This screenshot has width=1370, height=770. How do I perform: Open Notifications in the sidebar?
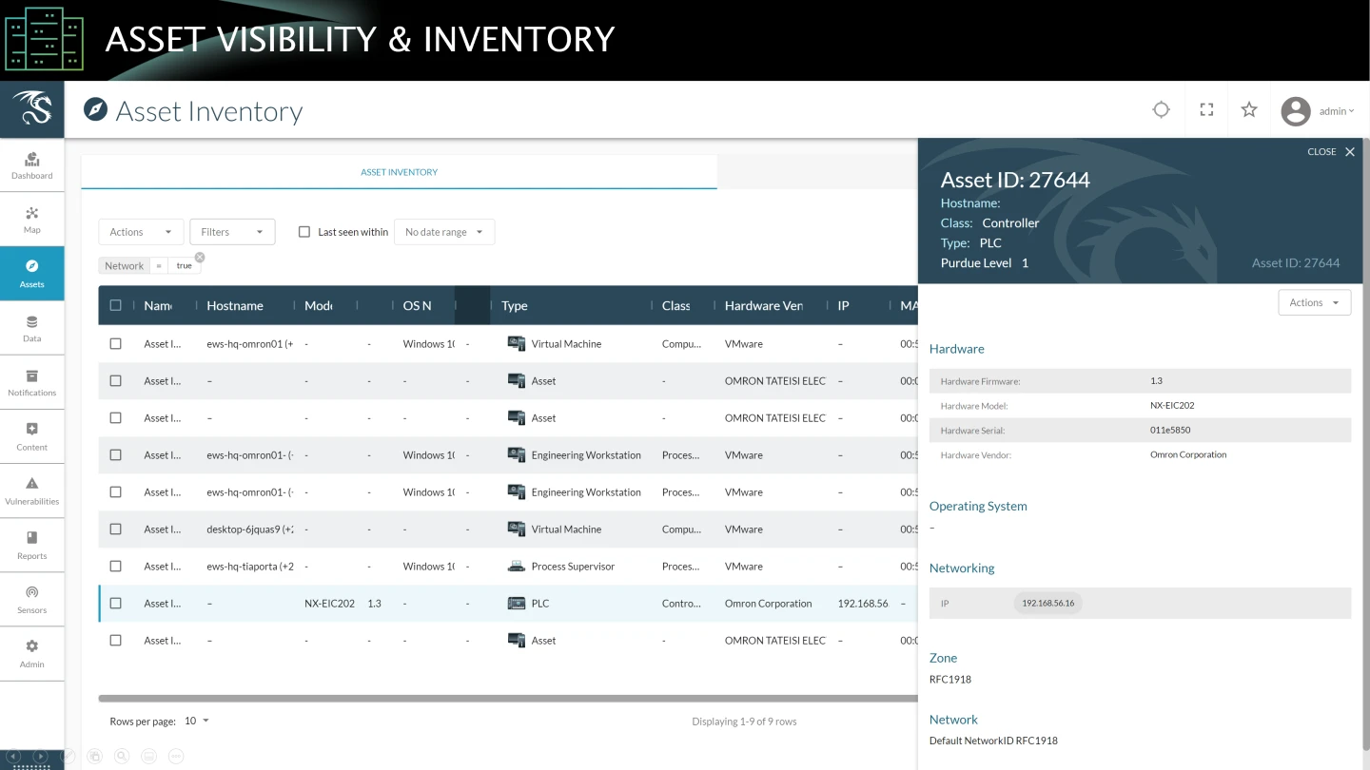click(x=31, y=382)
